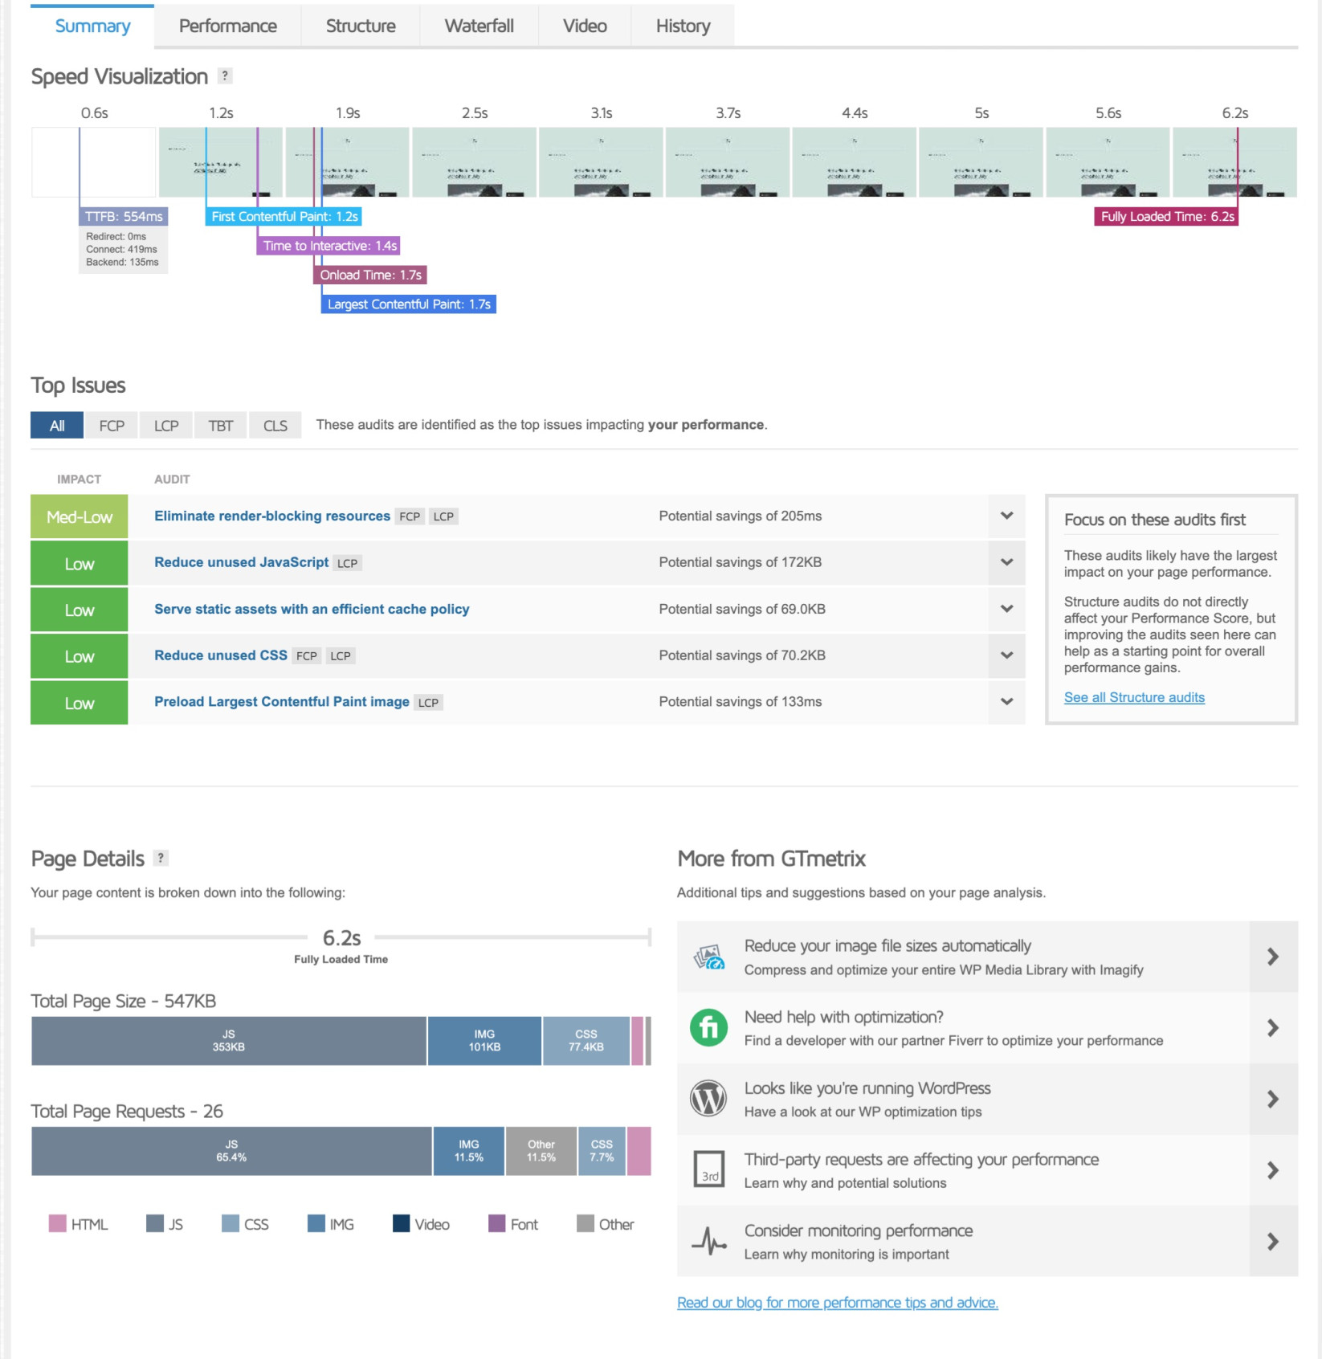1322x1359 pixels.
Task: Click Reduce your image file sizes automatically
Action: point(887,945)
